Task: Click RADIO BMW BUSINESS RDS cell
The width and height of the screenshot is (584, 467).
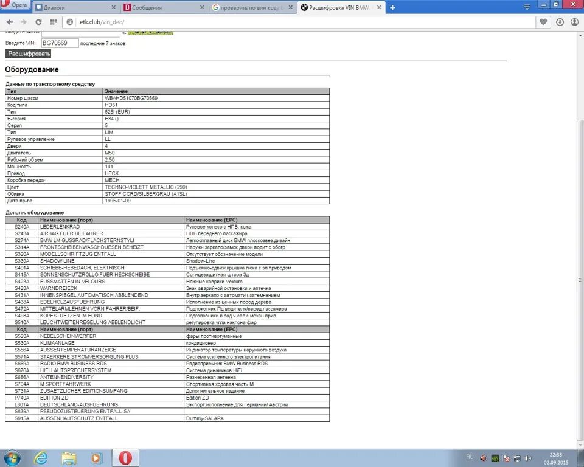Action: point(111,364)
